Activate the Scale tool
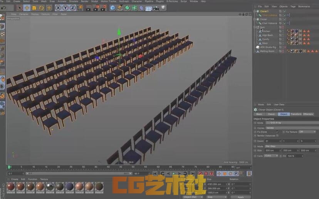This screenshot has height=199, width=319. [x=34, y=8]
